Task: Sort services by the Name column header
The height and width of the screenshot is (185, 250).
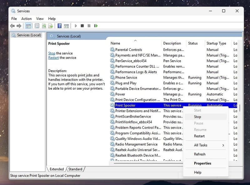Action: pos(136,43)
